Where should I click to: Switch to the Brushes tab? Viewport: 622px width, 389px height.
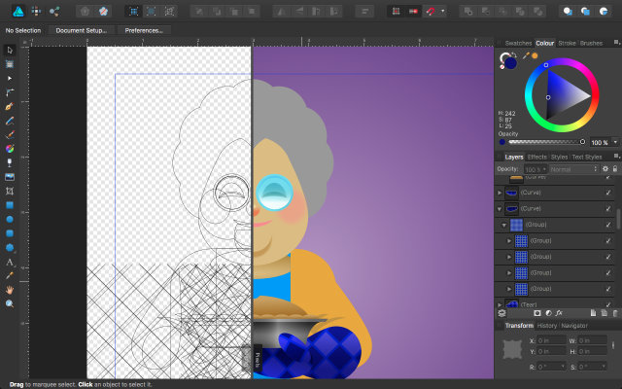pyautogui.click(x=591, y=43)
